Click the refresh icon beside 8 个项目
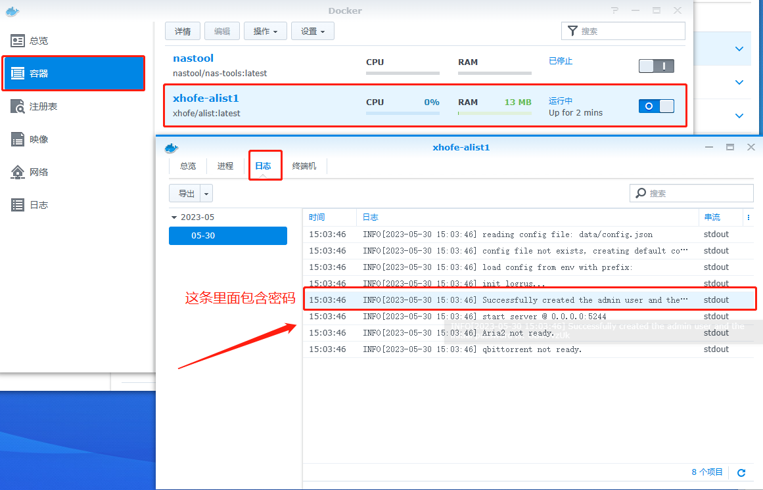 [x=741, y=472]
